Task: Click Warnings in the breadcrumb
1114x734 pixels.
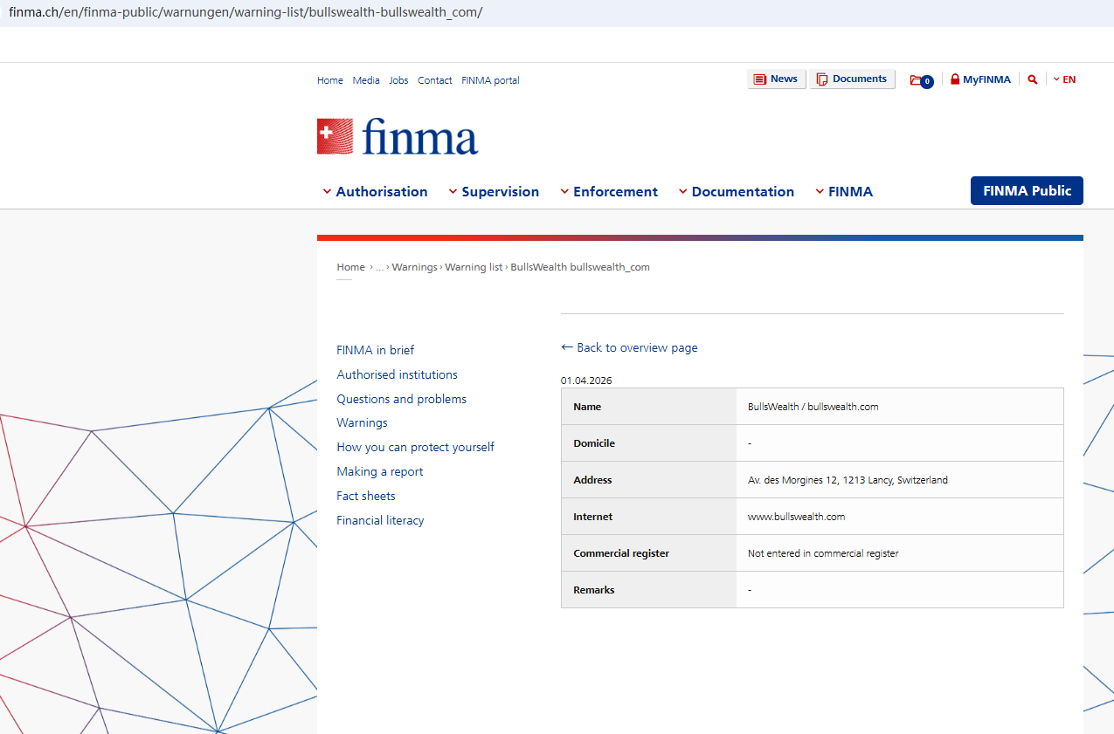Action: coord(414,267)
